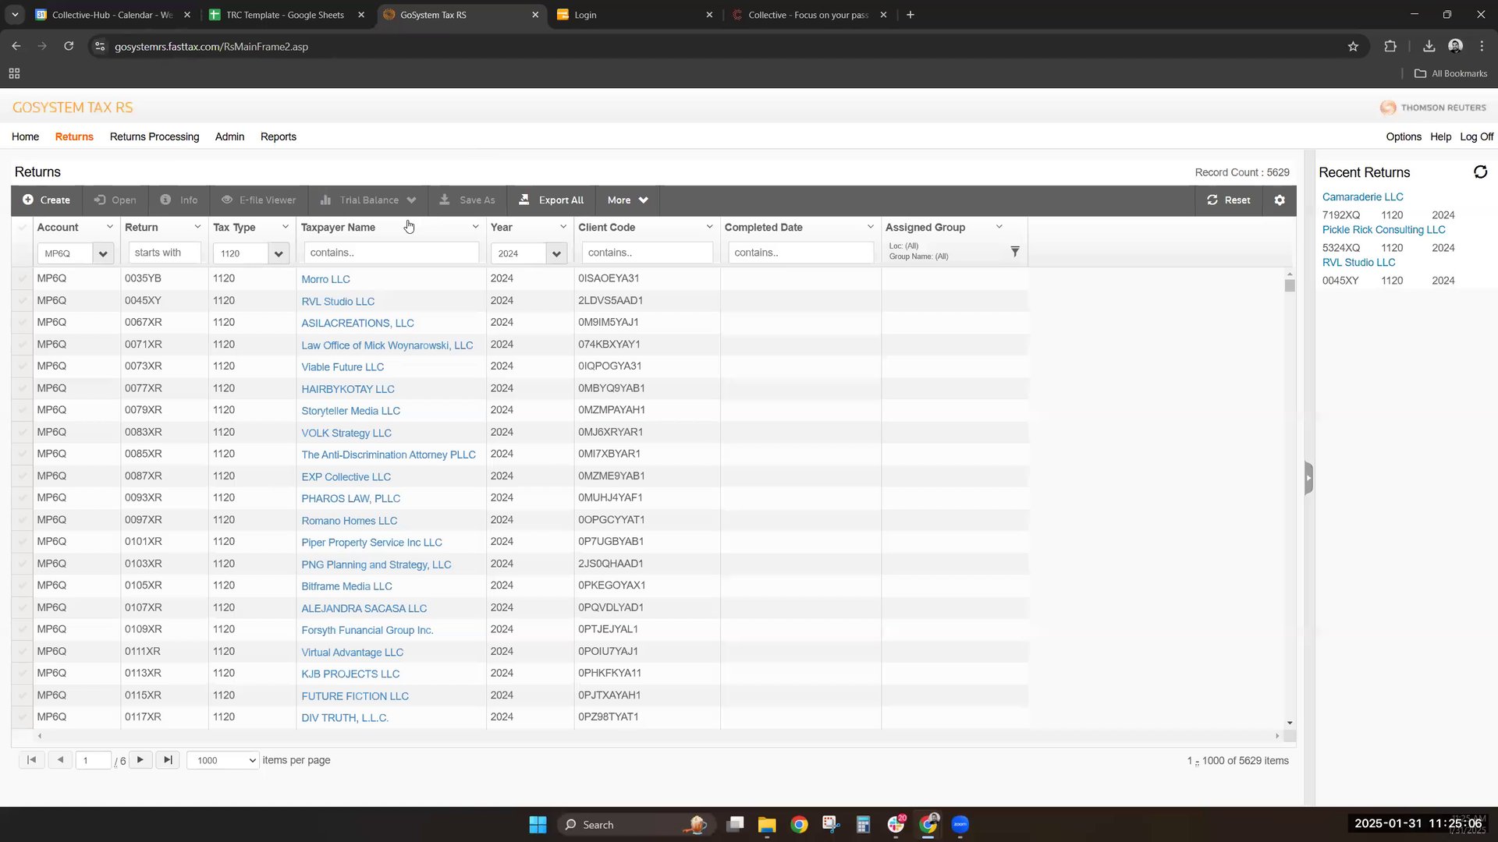Go to the next results page
Screen dimensions: 1498x842
[140, 759]
